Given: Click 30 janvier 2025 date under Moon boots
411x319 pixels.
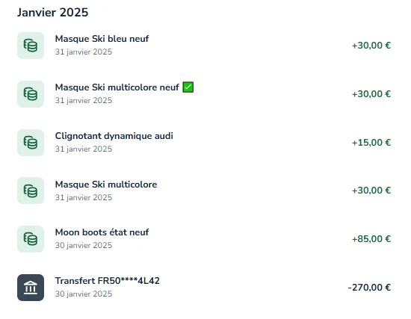Looking at the screenshot, I should tap(84, 245).
